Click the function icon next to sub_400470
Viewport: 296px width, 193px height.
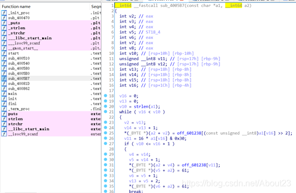coord(4,18)
